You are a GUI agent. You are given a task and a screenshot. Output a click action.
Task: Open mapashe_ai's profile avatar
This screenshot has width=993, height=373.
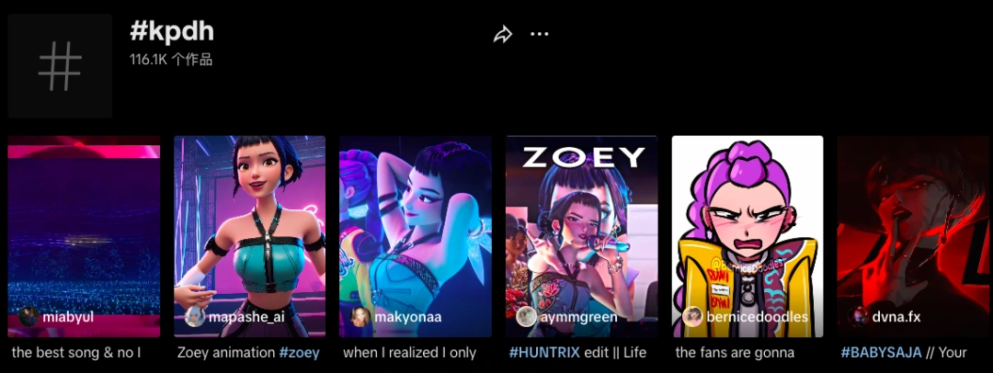(x=194, y=316)
